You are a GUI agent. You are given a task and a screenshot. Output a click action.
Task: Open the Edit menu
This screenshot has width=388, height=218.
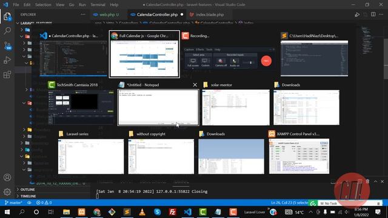coord(27,5)
